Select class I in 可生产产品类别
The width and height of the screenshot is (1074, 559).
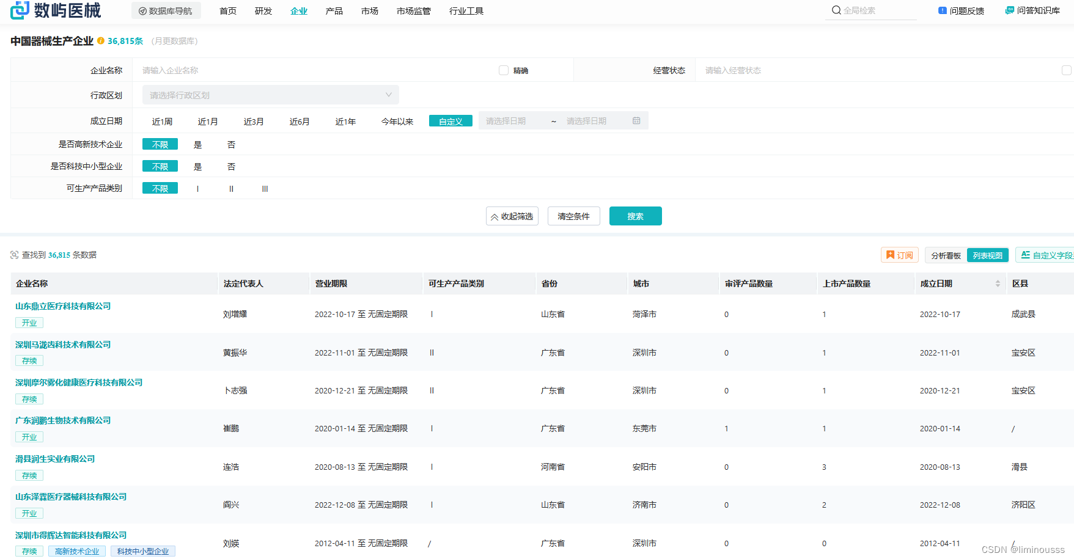point(197,189)
